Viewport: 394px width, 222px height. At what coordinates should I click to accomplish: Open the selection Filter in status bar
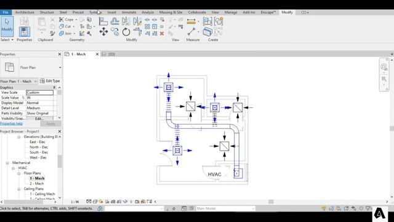click(x=368, y=208)
